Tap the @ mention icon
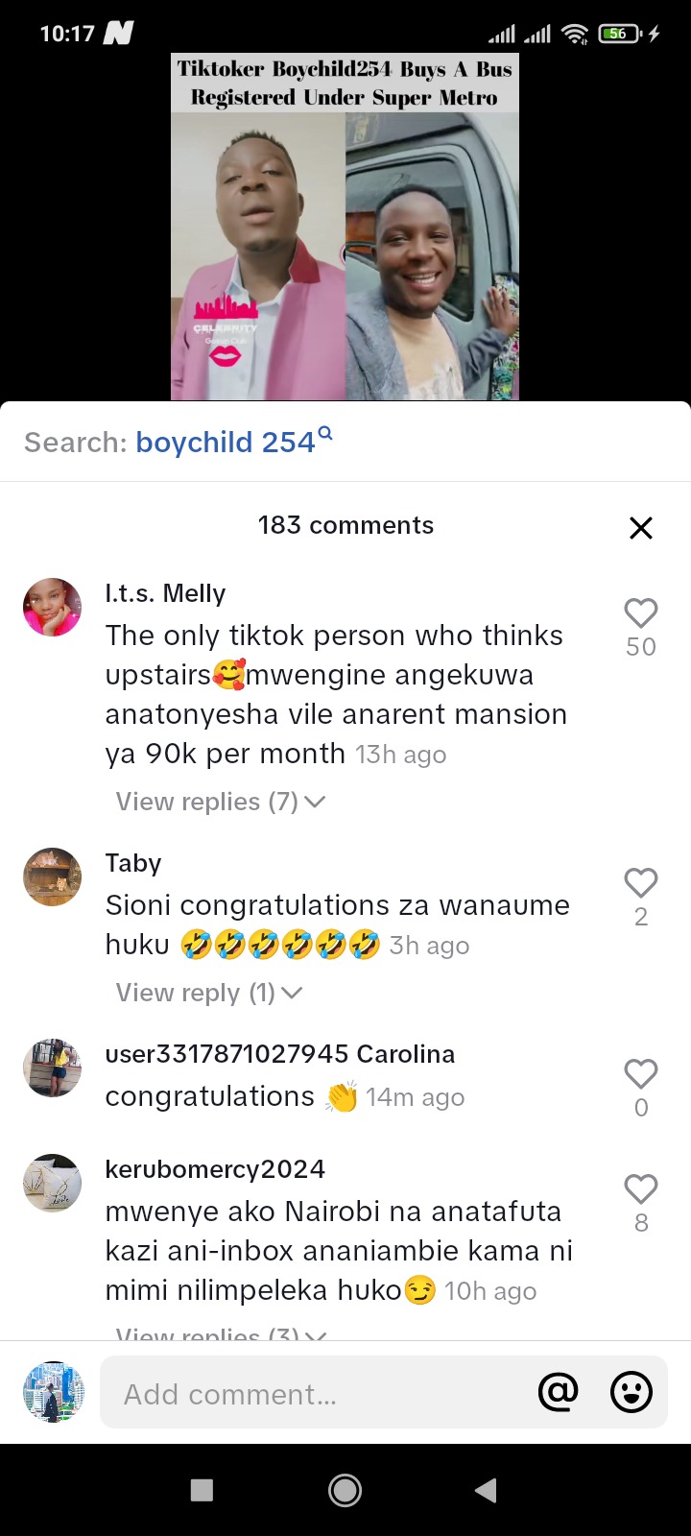 coord(559,1391)
